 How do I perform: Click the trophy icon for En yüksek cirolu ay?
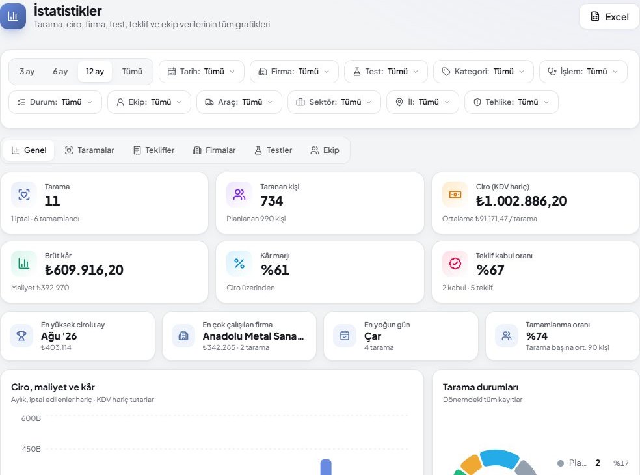pos(21,336)
